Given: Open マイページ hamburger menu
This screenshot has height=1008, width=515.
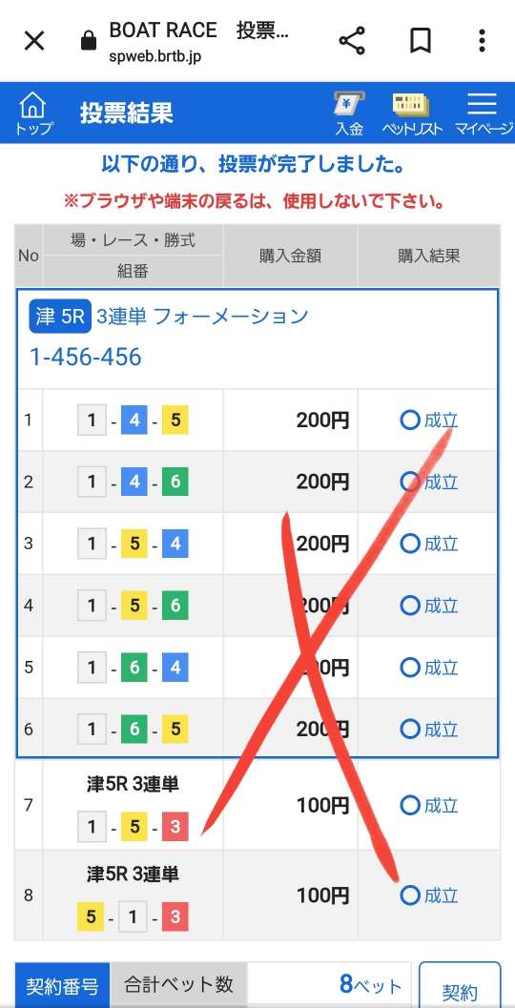Looking at the screenshot, I should click(x=484, y=113).
